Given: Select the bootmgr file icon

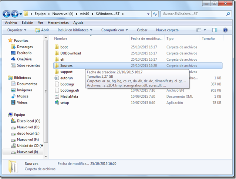Looking at the screenshot, I should [x=57, y=84].
